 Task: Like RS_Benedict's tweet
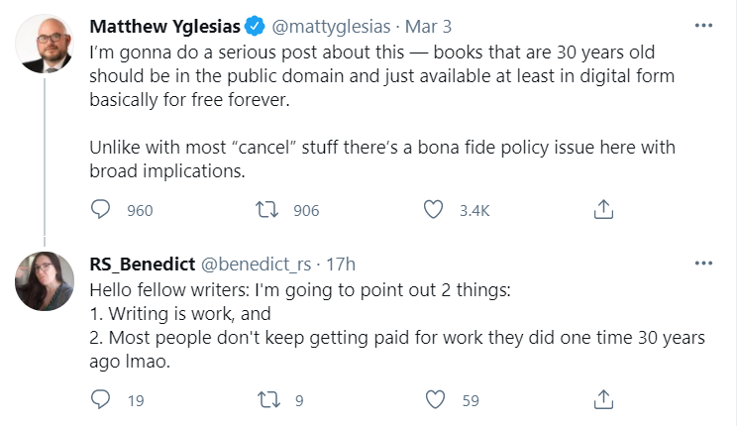click(433, 399)
